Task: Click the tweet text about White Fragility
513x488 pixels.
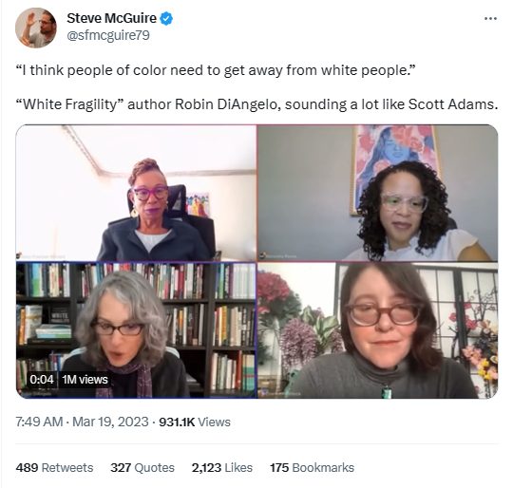Action: [x=256, y=104]
